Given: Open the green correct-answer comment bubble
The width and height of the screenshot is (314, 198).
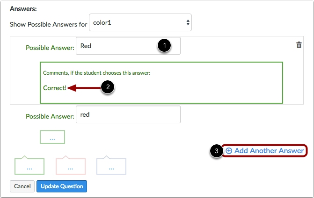Looking at the screenshot, I should coord(29,165).
